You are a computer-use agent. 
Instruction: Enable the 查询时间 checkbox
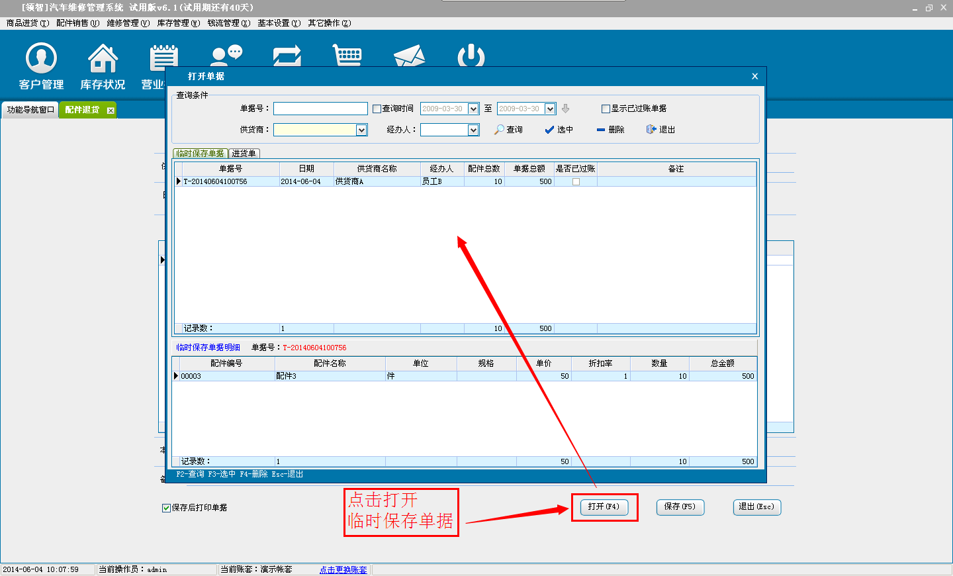point(377,109)
